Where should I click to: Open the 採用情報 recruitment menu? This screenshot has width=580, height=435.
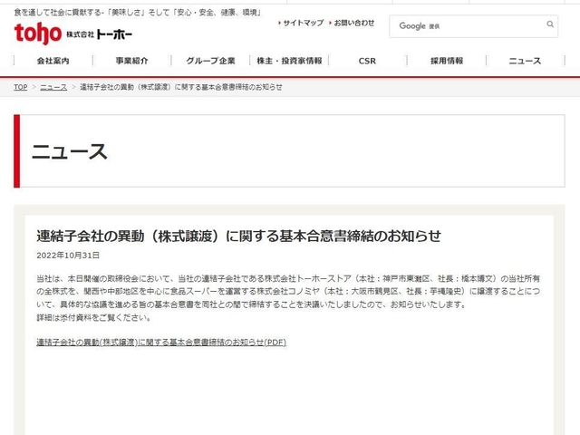446,61
